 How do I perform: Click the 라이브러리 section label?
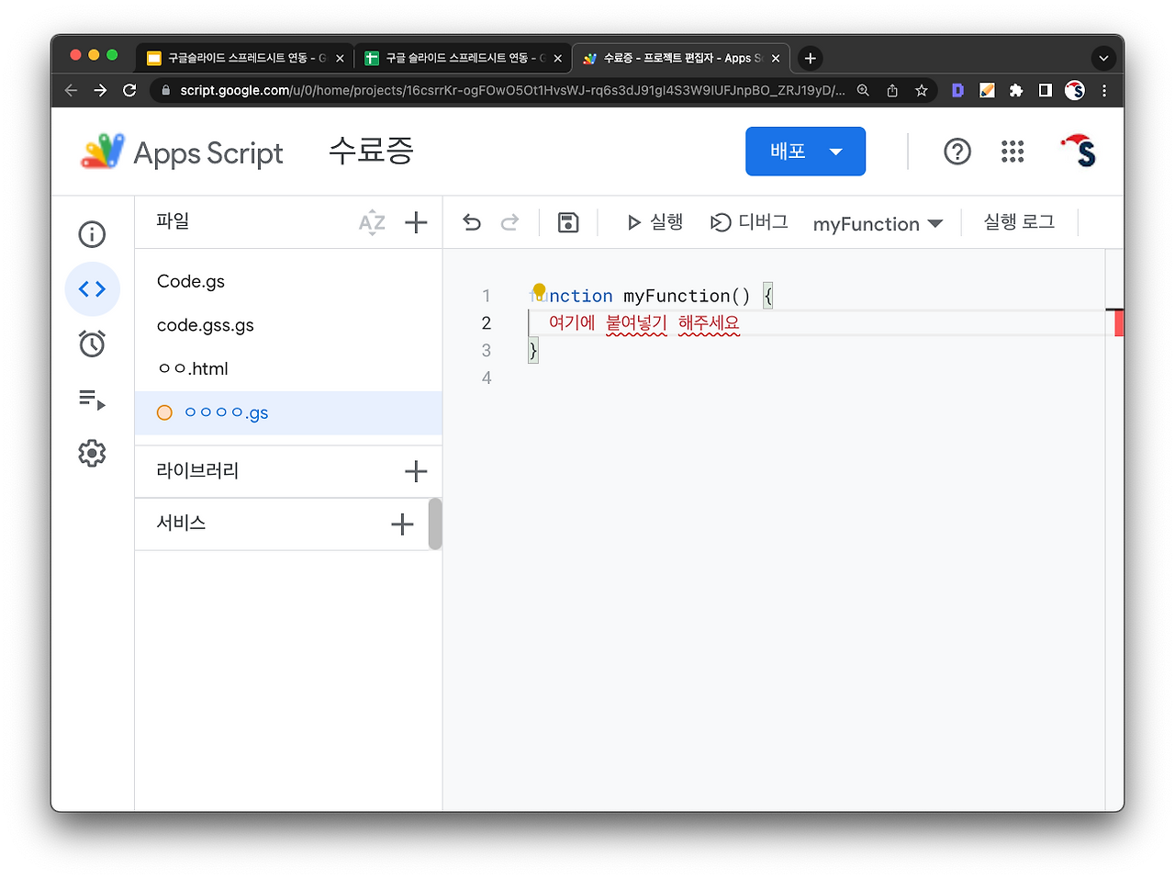[197, 470]
